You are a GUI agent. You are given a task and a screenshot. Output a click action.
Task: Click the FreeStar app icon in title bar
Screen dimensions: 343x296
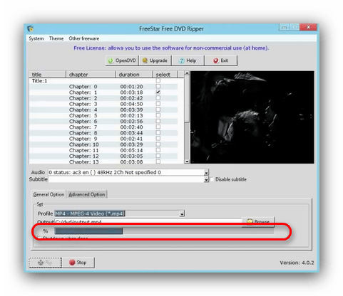tap(30, 28)
